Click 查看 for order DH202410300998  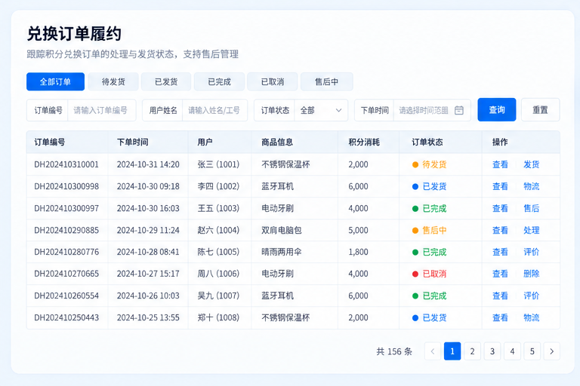tap(500, 186)
